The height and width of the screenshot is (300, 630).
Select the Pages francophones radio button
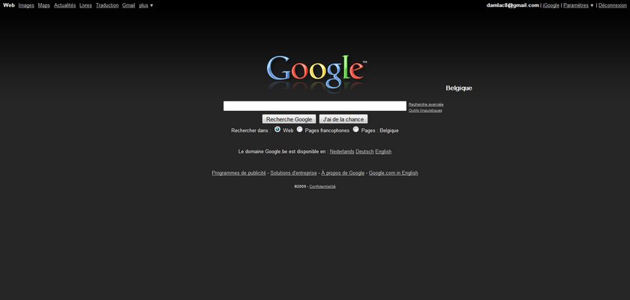(x=300, y=129)
